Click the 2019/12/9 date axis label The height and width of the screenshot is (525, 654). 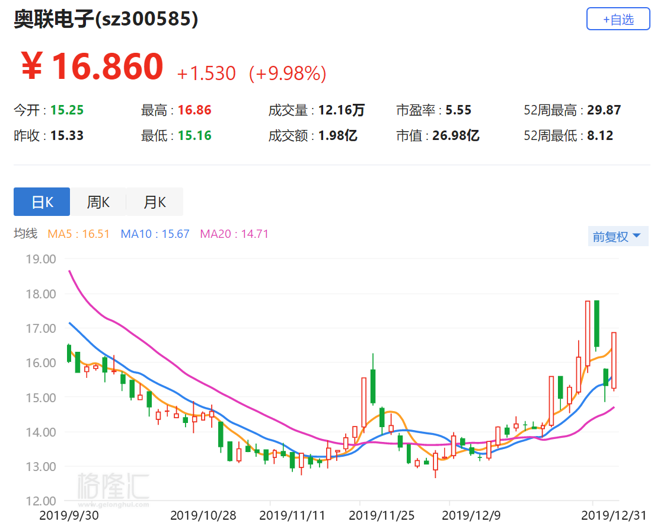(471, 516)
